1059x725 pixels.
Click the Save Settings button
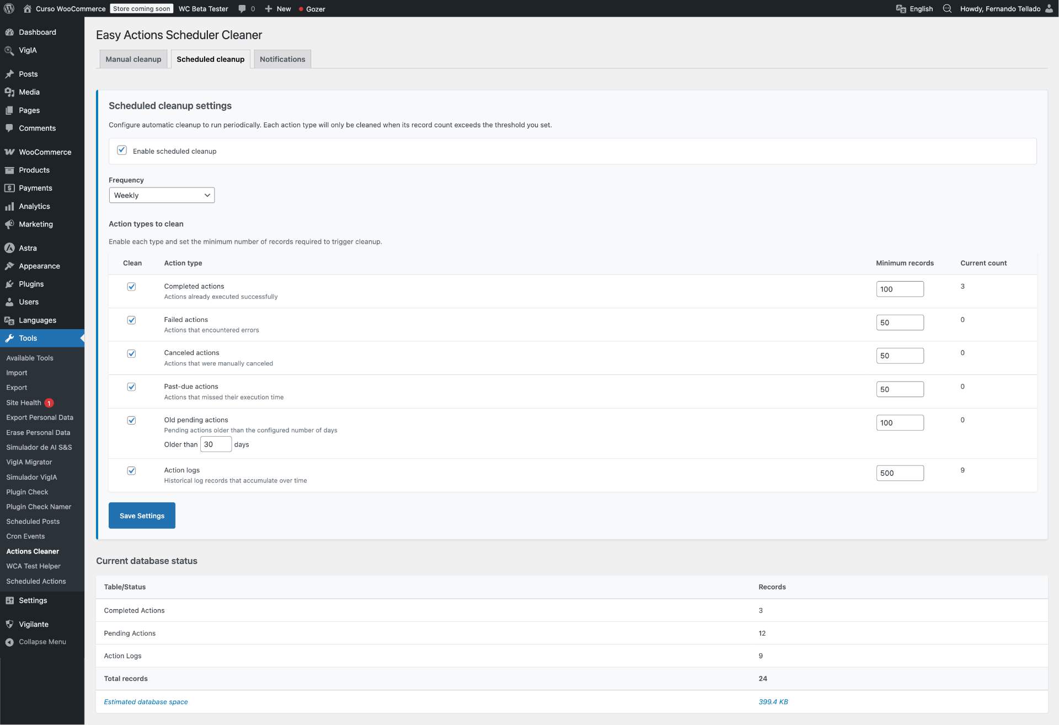(x=142, y=515)
